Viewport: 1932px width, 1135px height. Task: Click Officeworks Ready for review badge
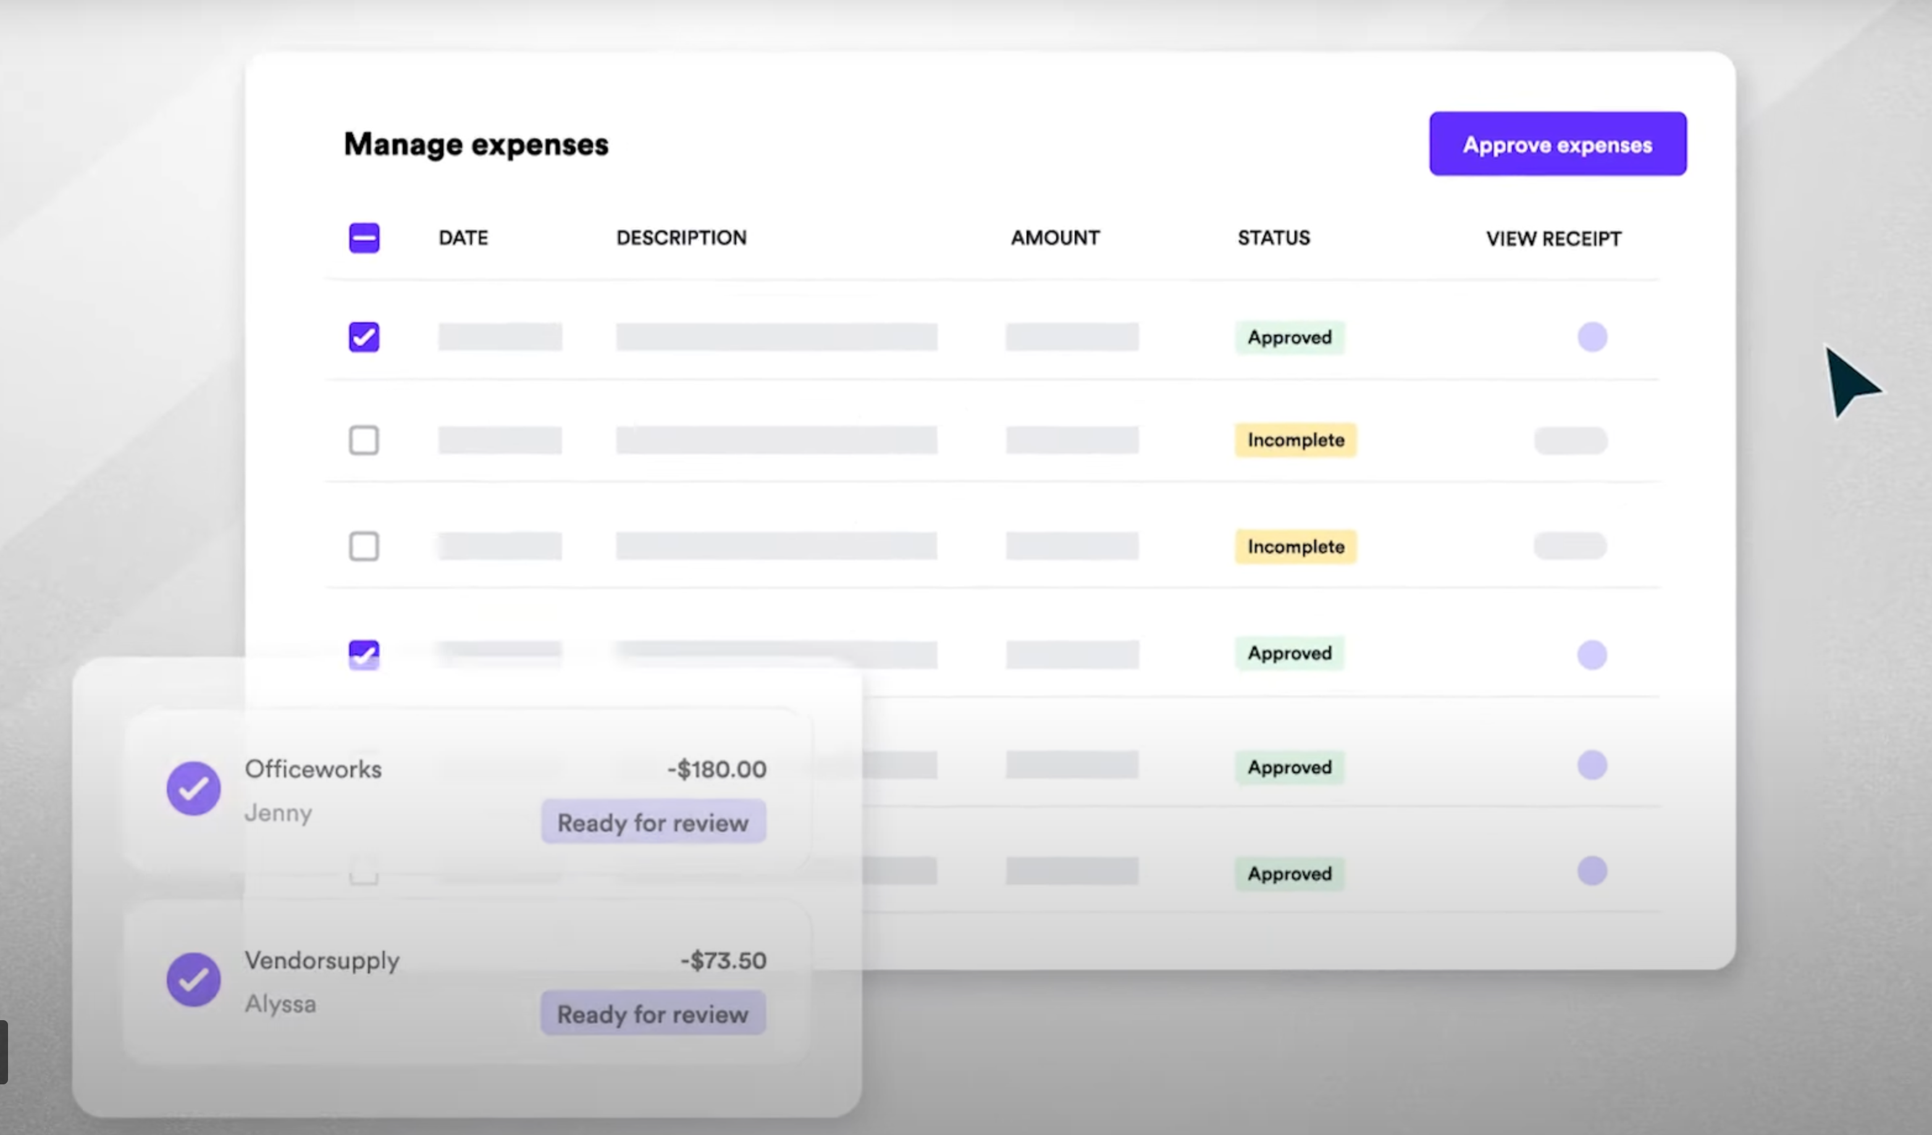pyautogui.click(x=653, y=821)
